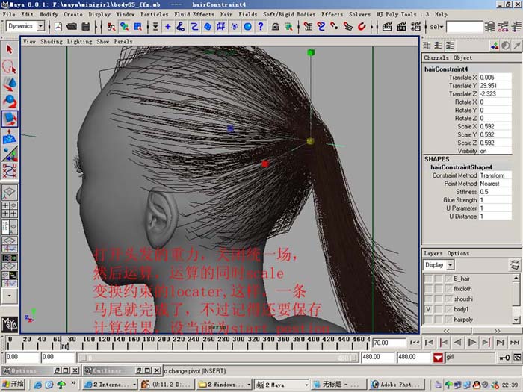This screenshot has height=392, width=523.
Task: Open the viewport Panels menu
Action: tap(123, 41)
